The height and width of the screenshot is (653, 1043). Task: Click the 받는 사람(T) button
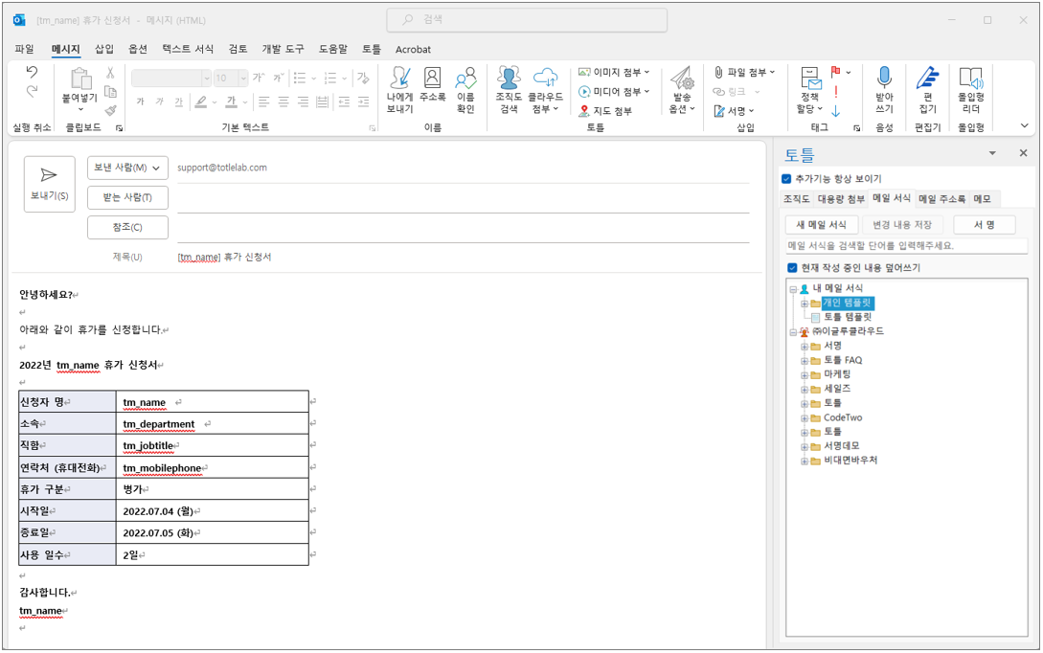coord(127,197)
